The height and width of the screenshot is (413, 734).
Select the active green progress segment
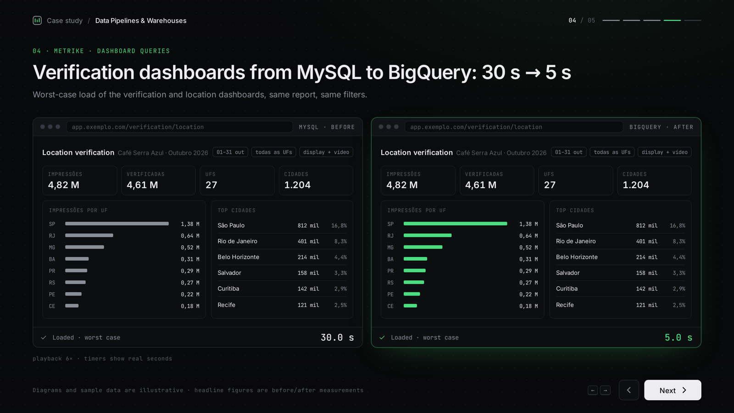[672, 20]
